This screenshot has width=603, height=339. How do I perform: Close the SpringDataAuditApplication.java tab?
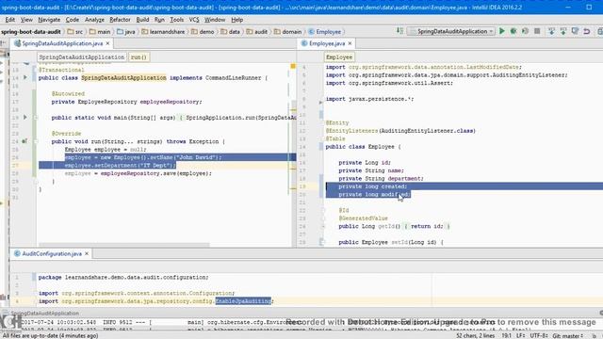(x=107, y=43)
